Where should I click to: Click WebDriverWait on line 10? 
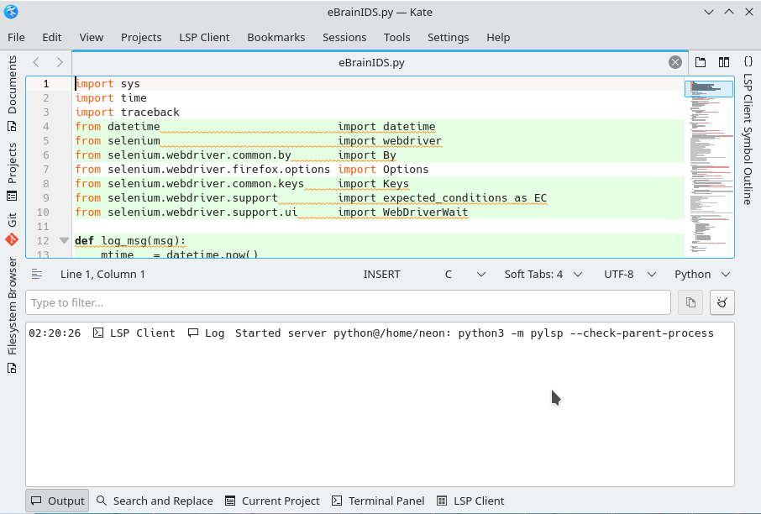click(425, 212)
